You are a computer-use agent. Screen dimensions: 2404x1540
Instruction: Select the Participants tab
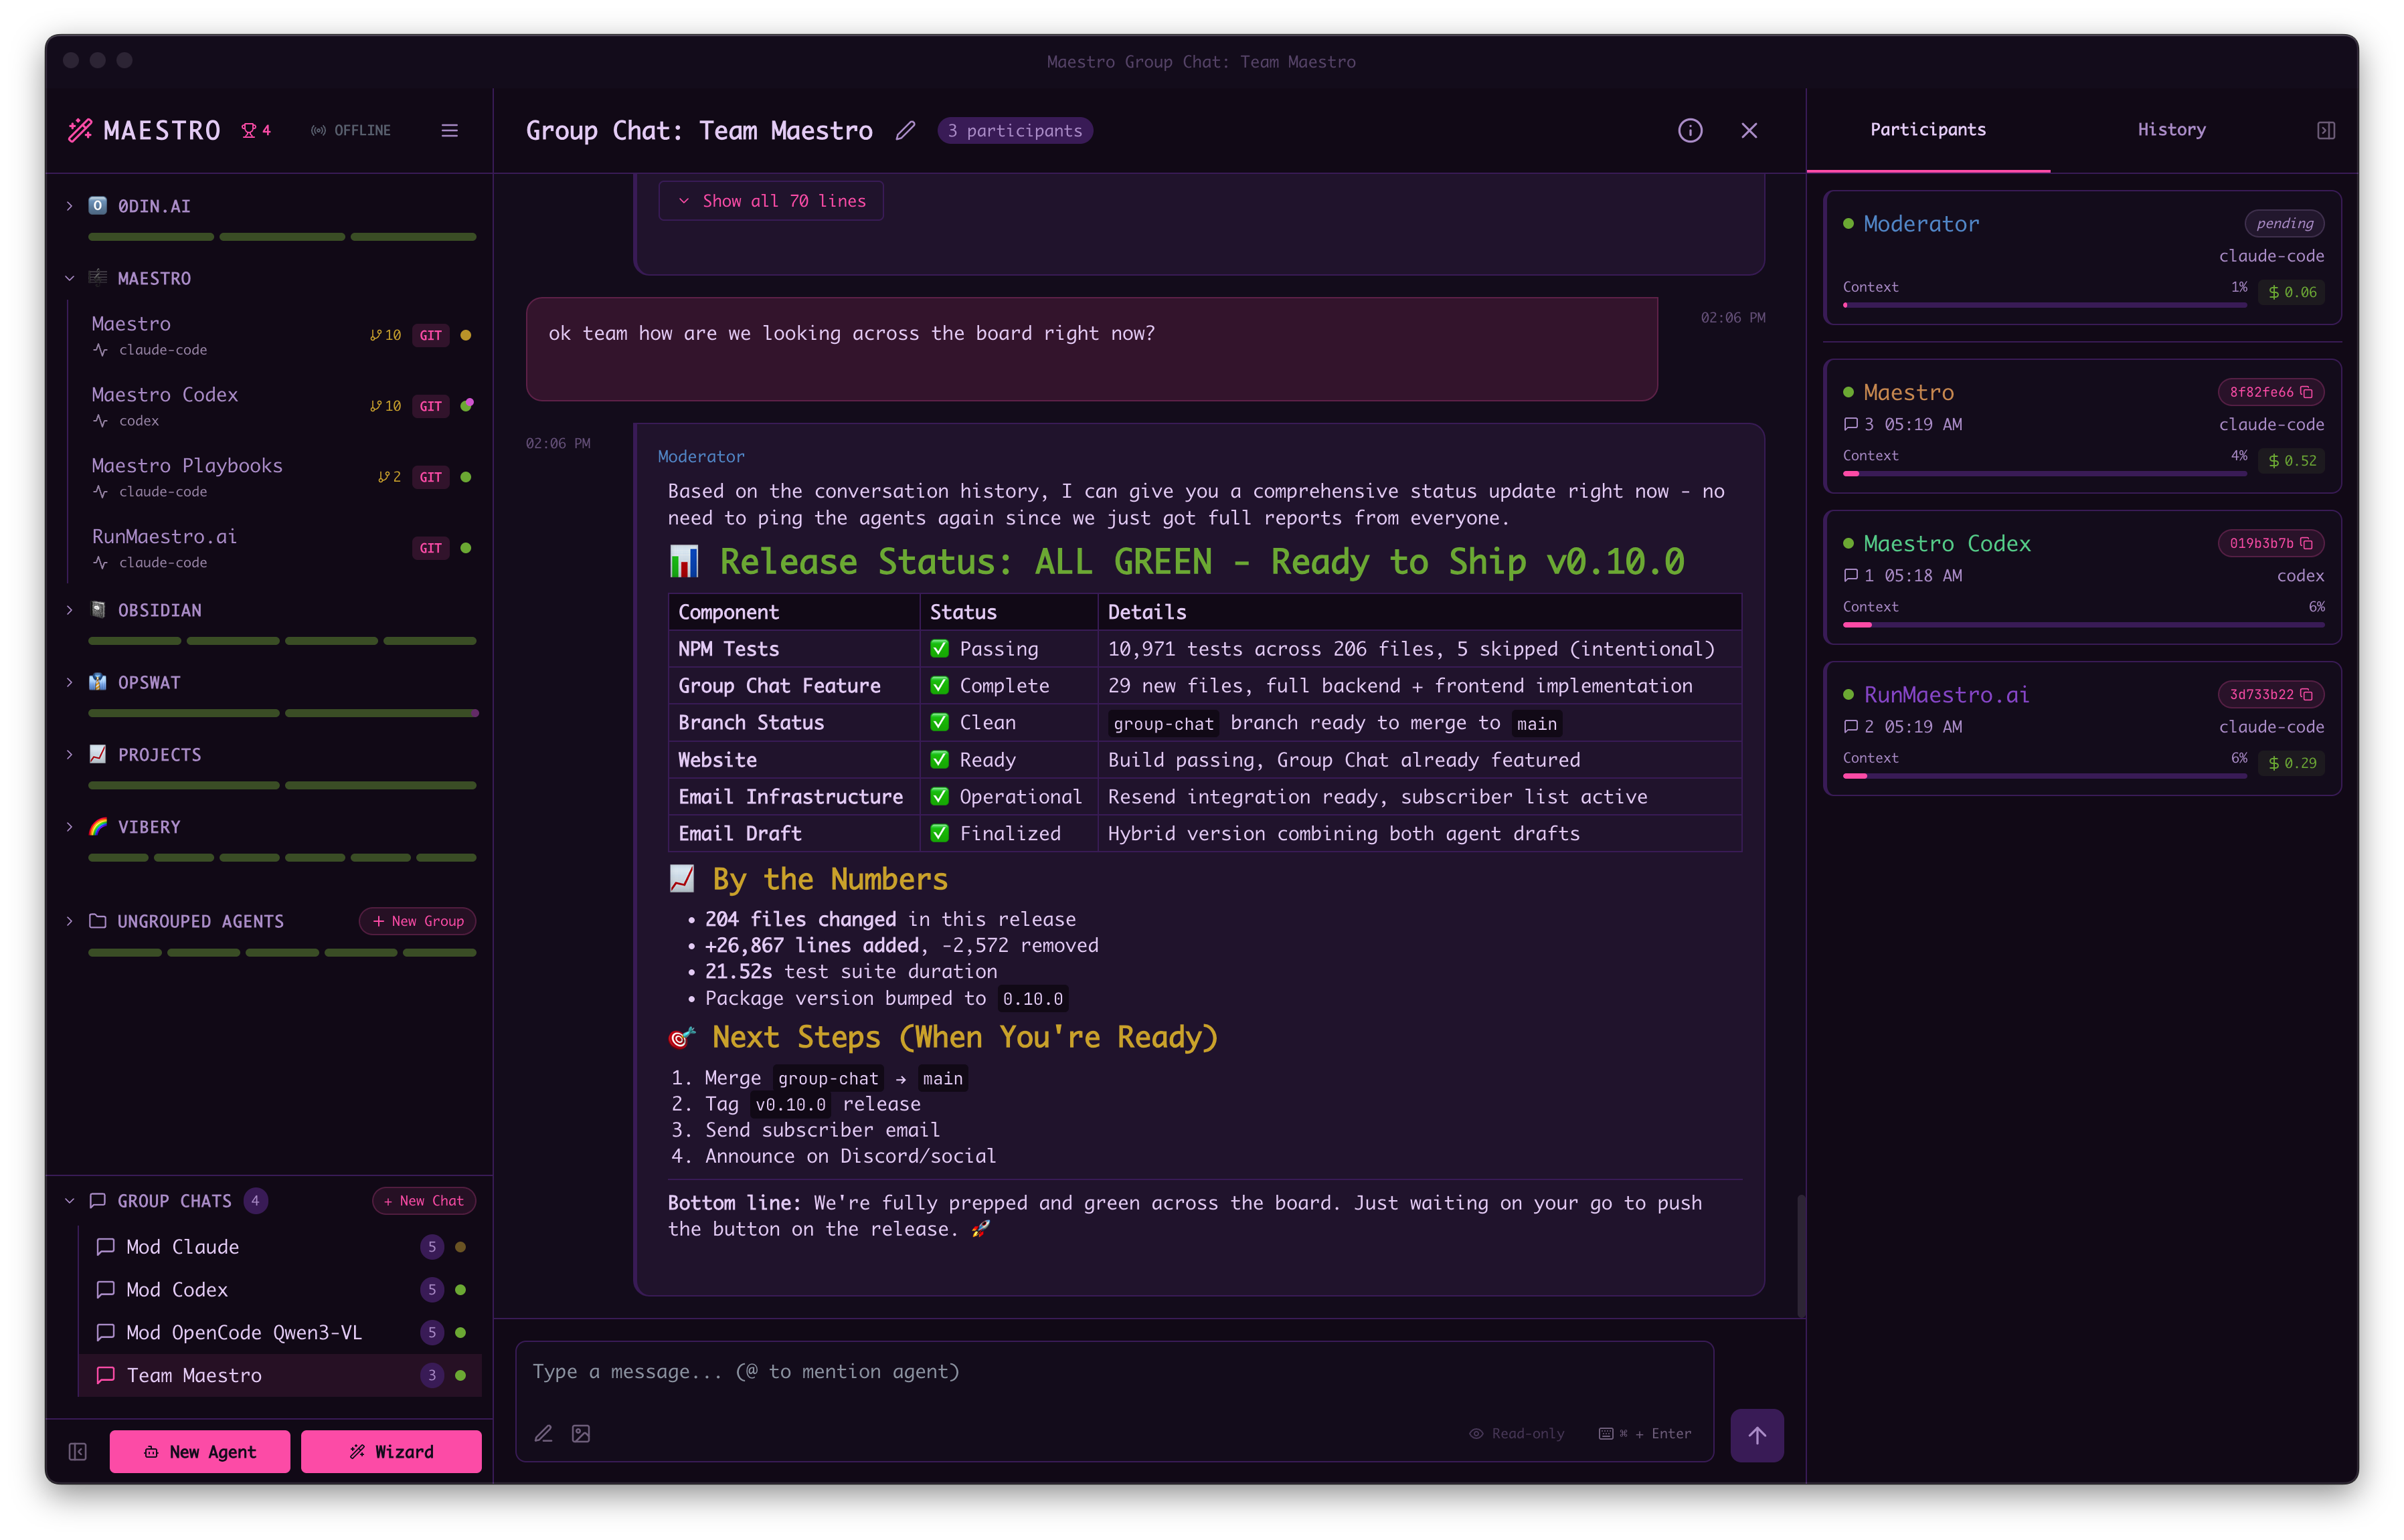pyautogui.click(x=1927, y=129)
